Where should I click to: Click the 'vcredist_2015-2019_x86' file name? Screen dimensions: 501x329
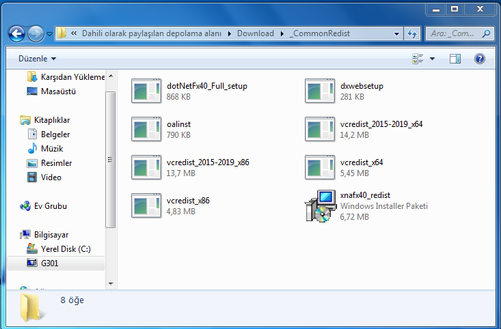point(208,162)
